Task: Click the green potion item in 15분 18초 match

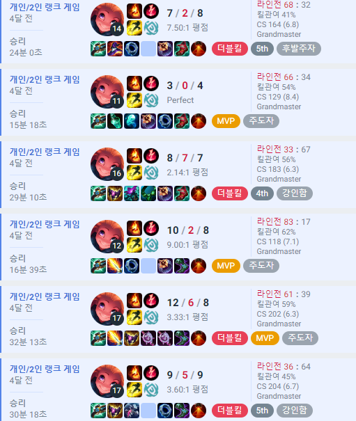Action: pyautogui.click(x=115, y=121)
